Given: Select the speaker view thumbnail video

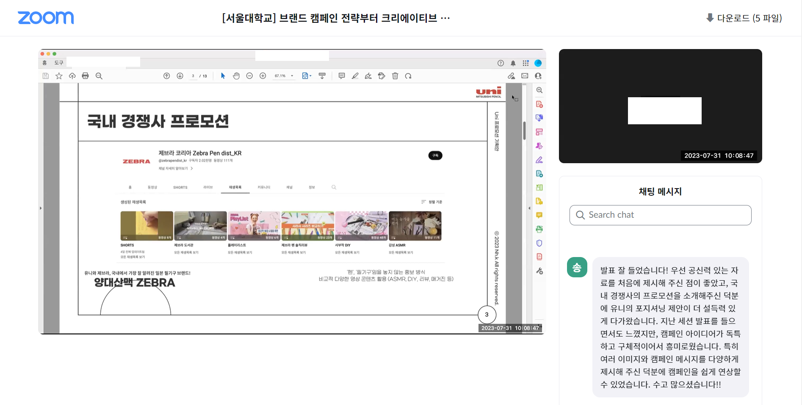Looking at the screenshot, I should 660,106.
